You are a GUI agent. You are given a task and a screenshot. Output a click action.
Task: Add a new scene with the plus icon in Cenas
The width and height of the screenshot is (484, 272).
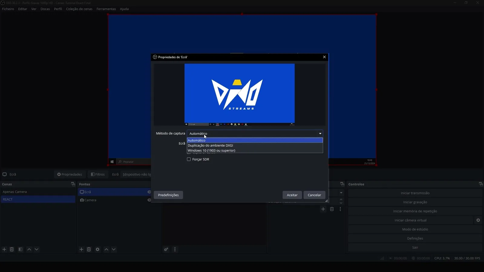[x=4, y=249]
